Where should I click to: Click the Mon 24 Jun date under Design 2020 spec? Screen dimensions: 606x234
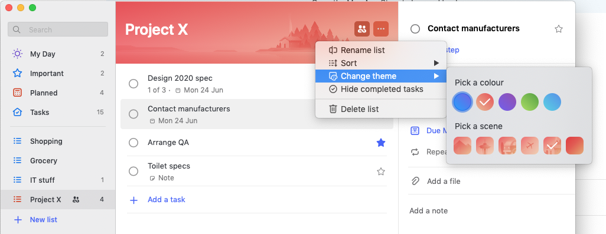coord(203,90)
